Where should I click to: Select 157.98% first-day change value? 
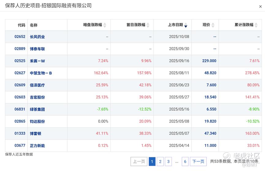(144, 73)
